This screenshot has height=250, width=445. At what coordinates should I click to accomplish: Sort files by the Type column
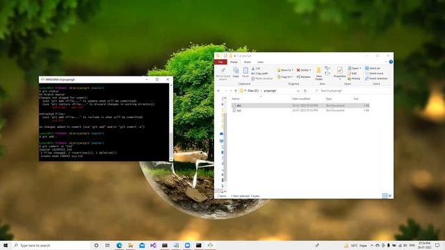point(328,99)
